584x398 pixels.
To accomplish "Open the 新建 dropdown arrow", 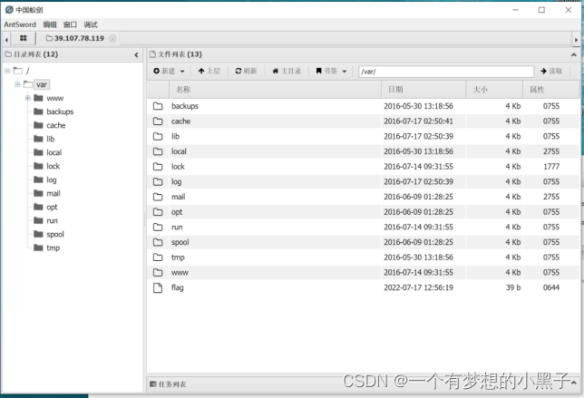I will (x=182, y=71).
